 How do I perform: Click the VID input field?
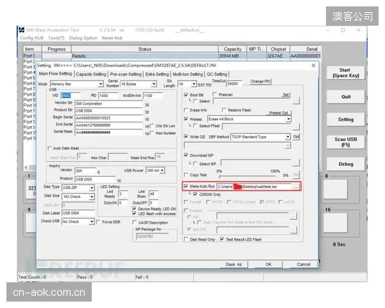click(70, 96)
